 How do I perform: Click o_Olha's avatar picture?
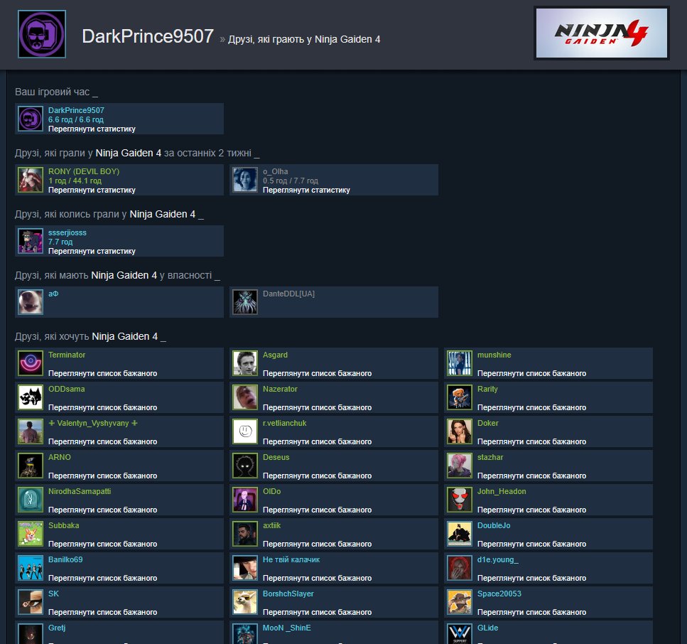tap(245, 180)
